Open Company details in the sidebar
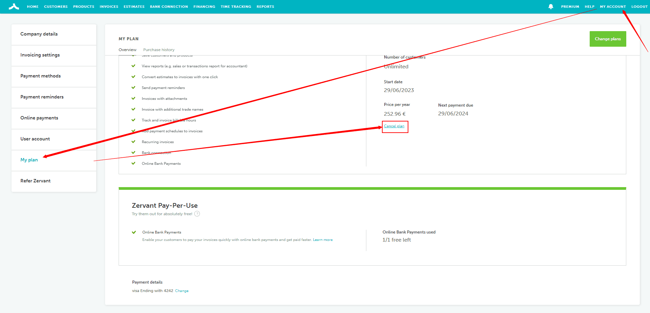650x313 pixels. tap(54, 34)
